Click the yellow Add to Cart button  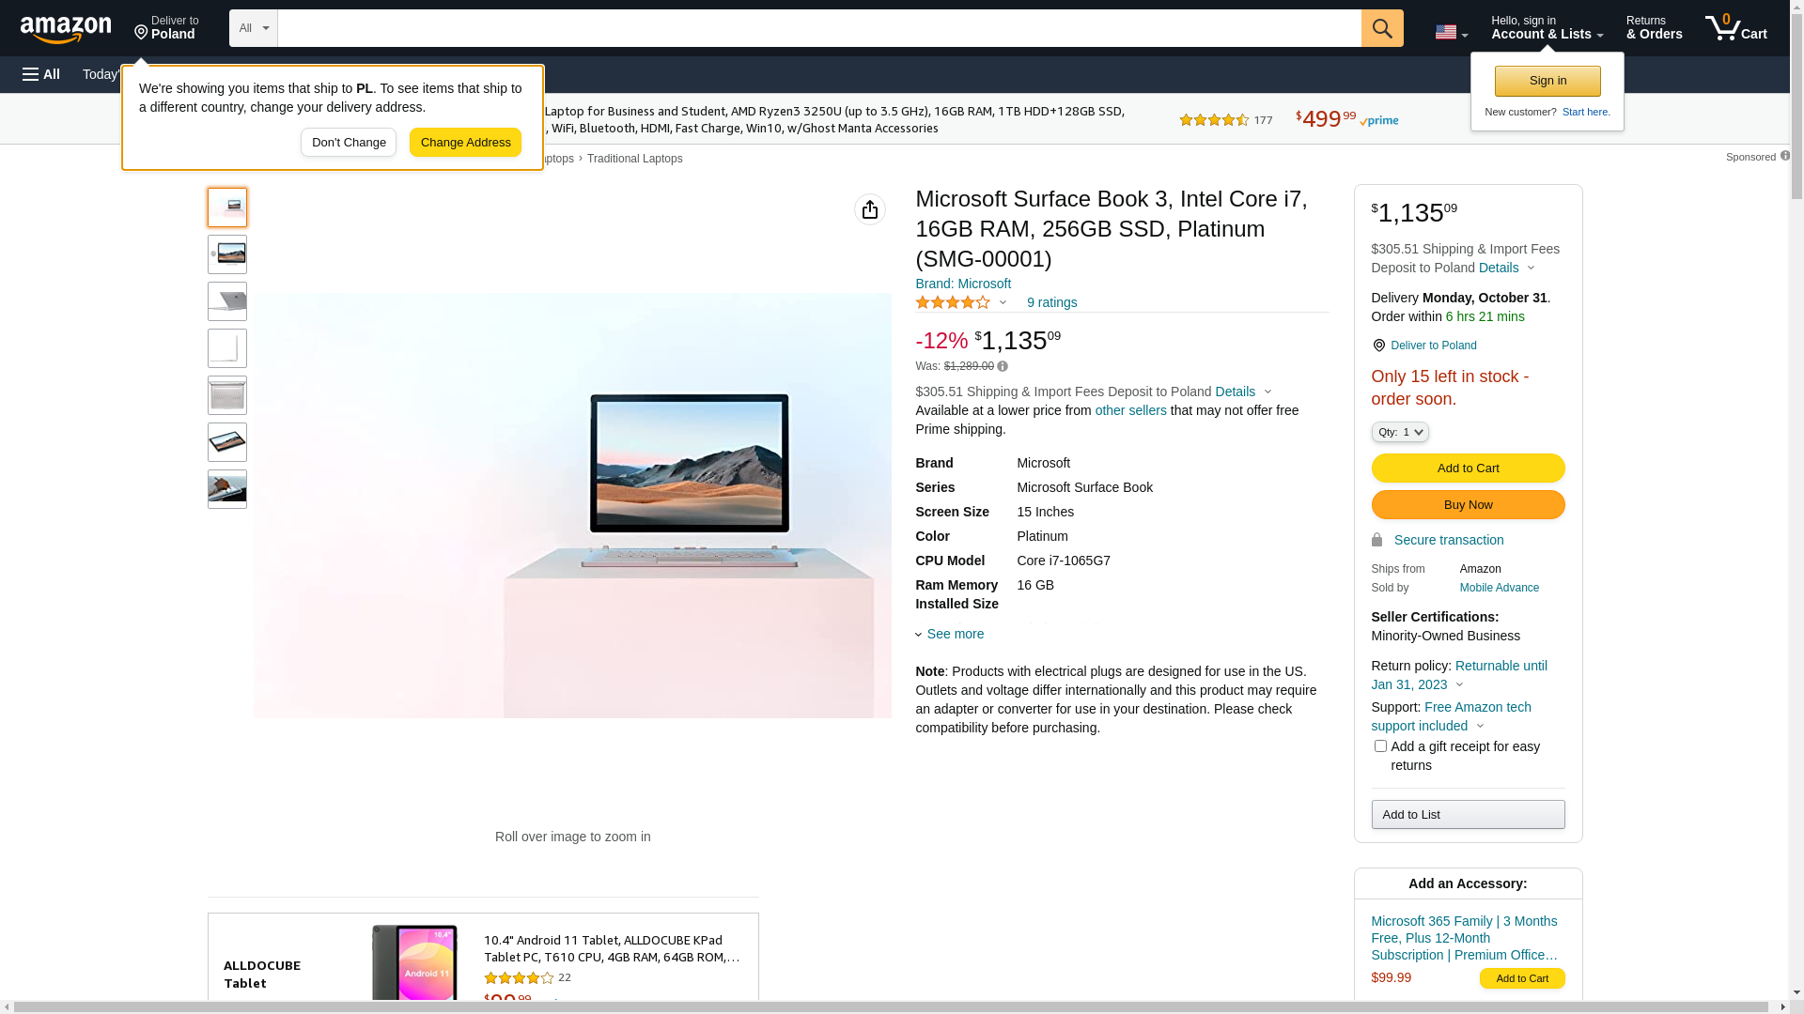coord(1468,468)
